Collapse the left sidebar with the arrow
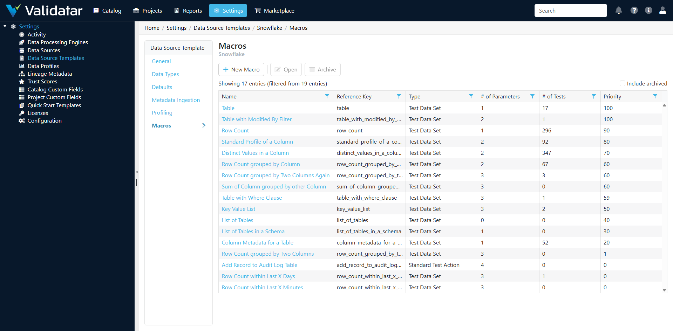 pyautogui.click(x=137, y=172)
